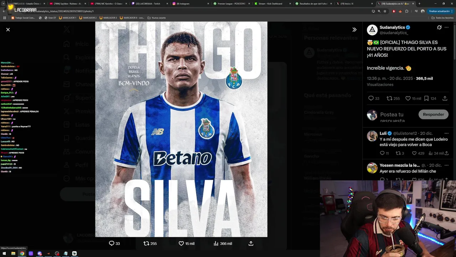Close the photo viewer with X icon
456x257 pixels.
click(x=8, y=30)
